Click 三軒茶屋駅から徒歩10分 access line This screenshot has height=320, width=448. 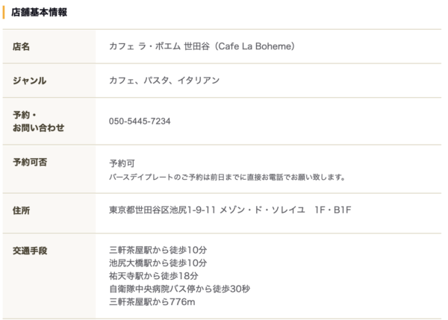[x=158, y=250]
